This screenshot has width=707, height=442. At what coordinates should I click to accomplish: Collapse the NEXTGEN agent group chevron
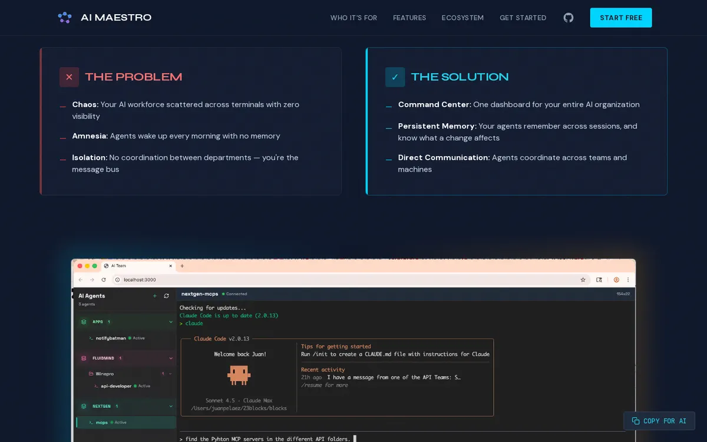coord(171,406)
